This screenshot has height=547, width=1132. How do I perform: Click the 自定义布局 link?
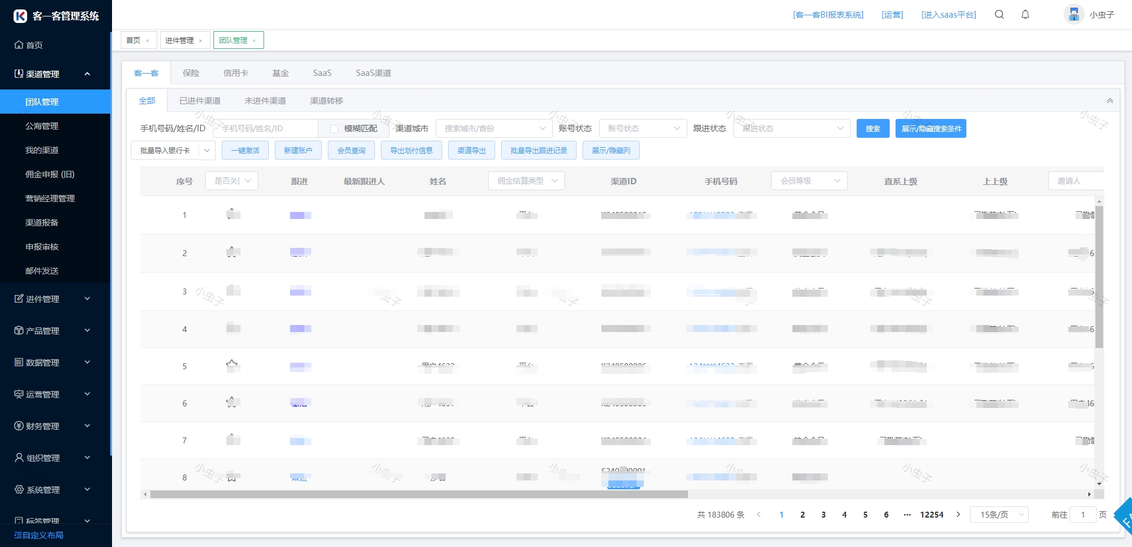[39, 535]
